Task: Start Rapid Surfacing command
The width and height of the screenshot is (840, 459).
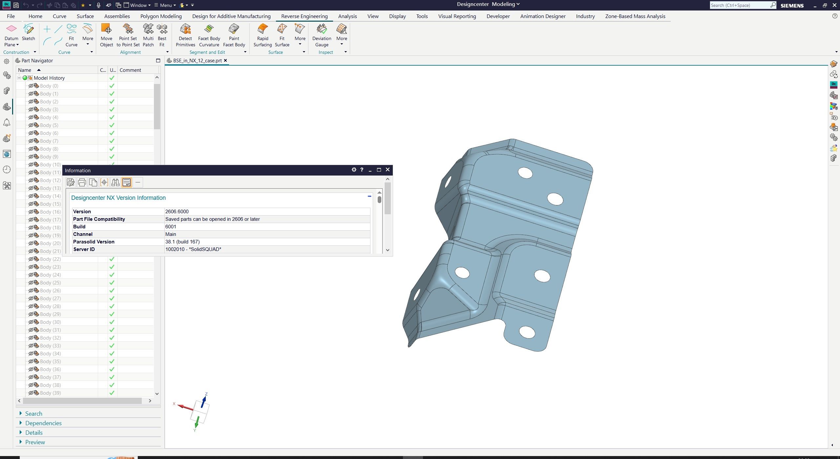Action: pyautogui.click(x=262, y=35)
